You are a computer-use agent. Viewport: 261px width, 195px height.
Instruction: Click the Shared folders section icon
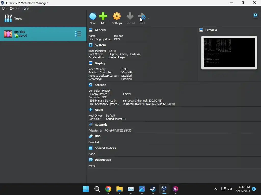[90, 148]
